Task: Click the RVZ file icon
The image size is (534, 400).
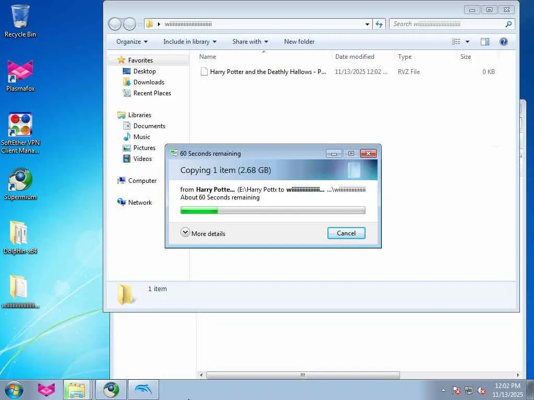Action: 204,71
